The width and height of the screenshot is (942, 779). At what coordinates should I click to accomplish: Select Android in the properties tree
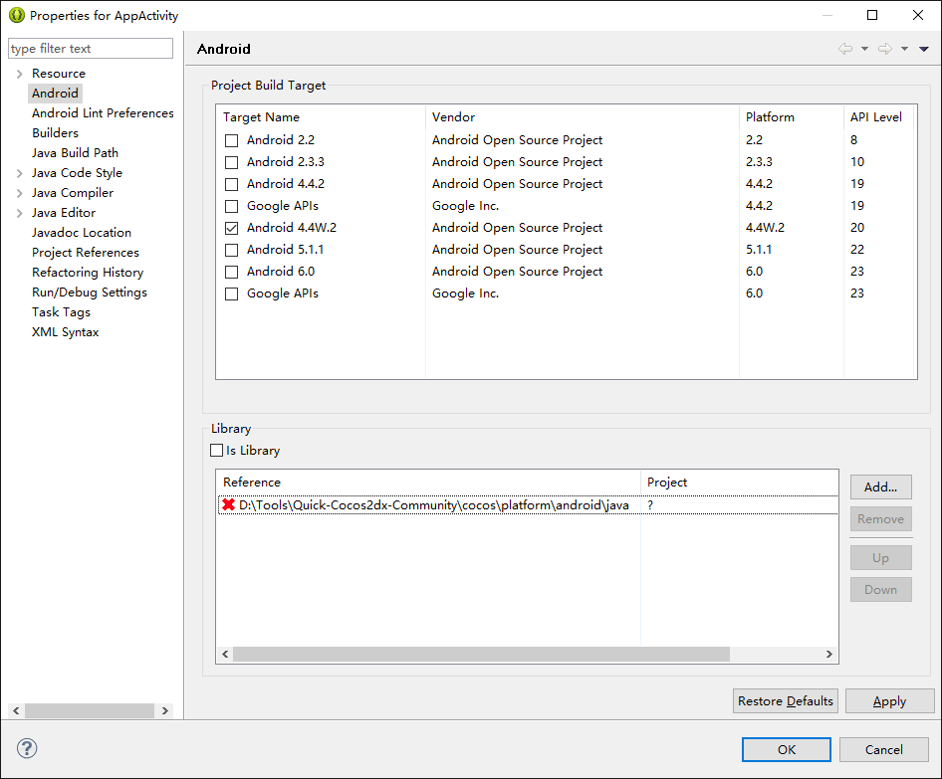click(x=55, y=94)
